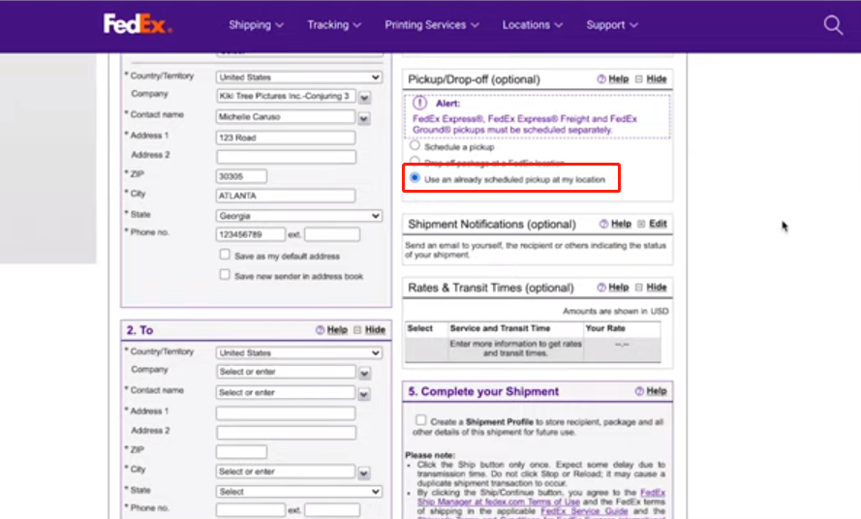
Task: Open recipient Country/Territory dropdown
Action: coord(298,352)
